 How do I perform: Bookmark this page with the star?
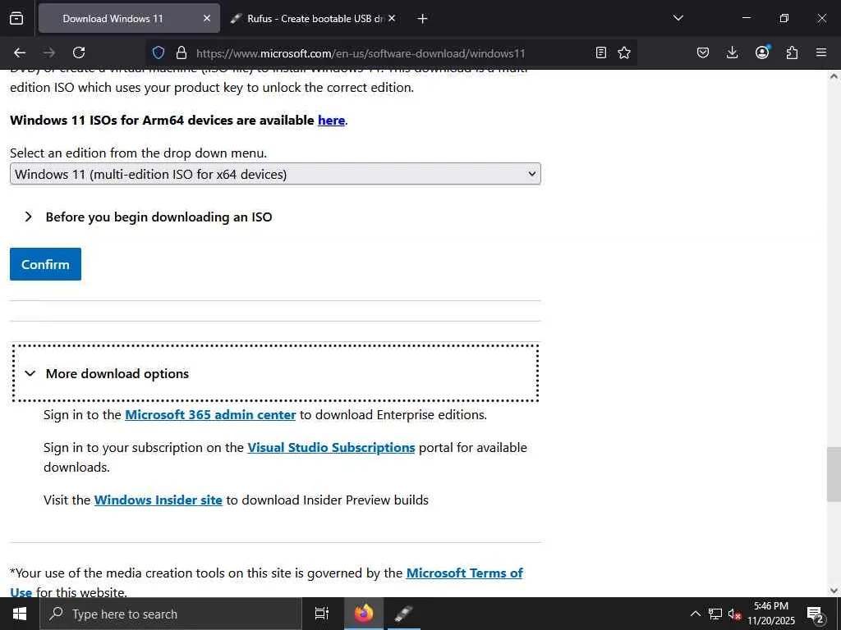click(x=624, y=52)
